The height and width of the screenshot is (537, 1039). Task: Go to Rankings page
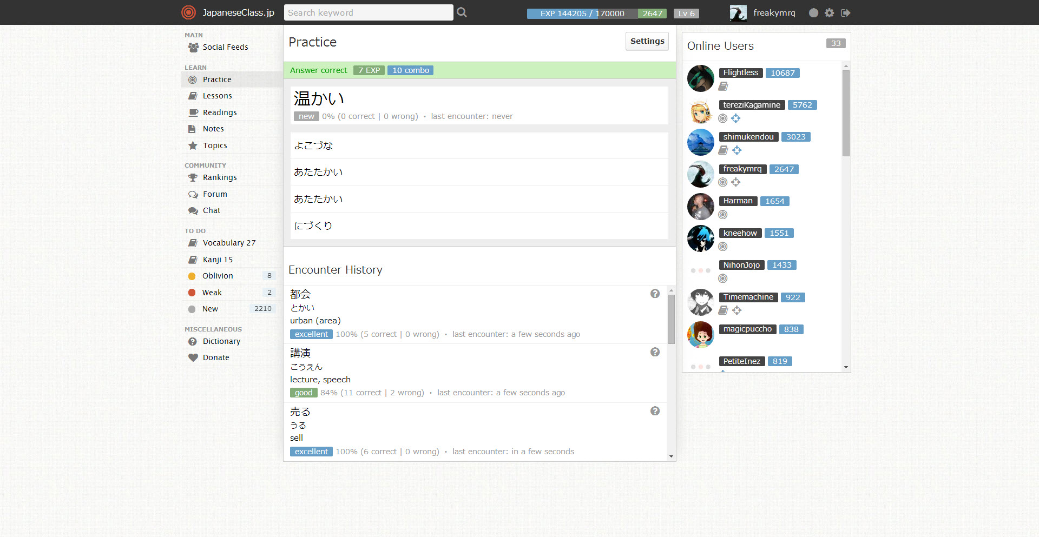point(219,177)
